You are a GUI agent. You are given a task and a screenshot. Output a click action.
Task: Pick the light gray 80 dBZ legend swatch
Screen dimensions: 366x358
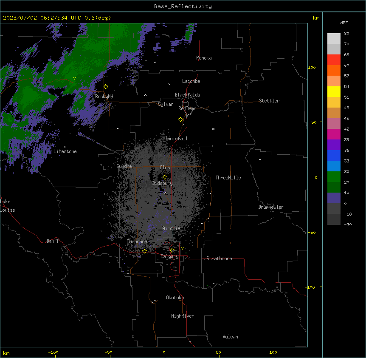[x=334, y=39]
